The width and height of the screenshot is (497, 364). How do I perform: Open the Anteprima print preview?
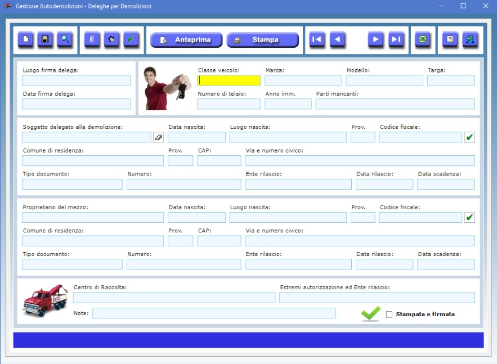click(x=186, y=40)
